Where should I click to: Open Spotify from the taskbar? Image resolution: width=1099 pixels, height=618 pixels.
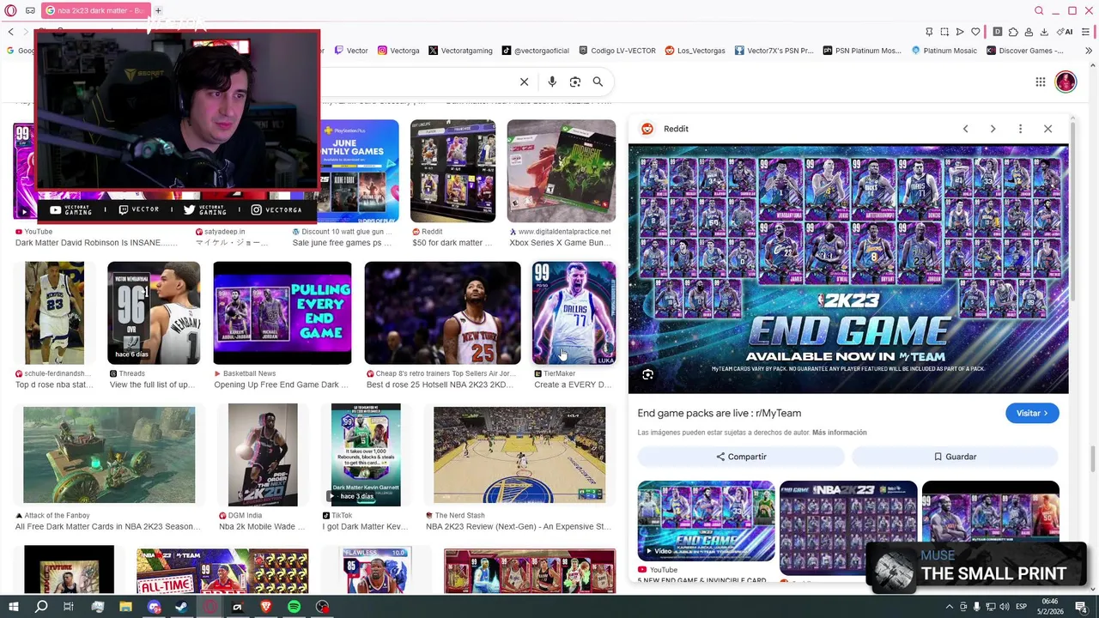coord(294,607)
